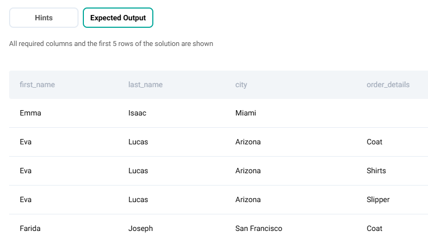428x247 pixels.
Task: Click the San Francisco city cell
Action: pyautogui.click(x=259, y=228)
